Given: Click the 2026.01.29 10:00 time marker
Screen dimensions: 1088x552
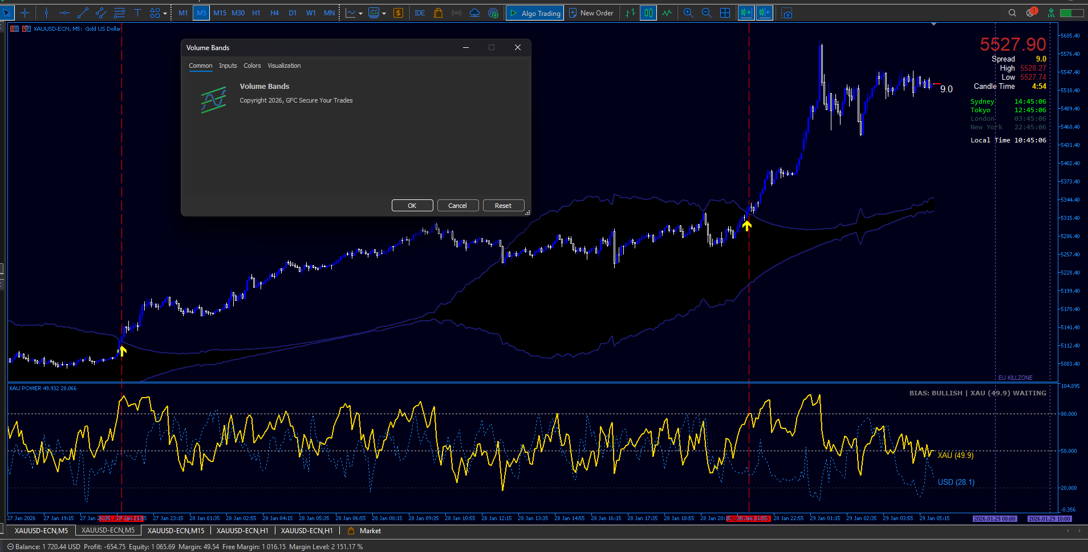Looking at the screenshot, I should tap(1049, 519).
